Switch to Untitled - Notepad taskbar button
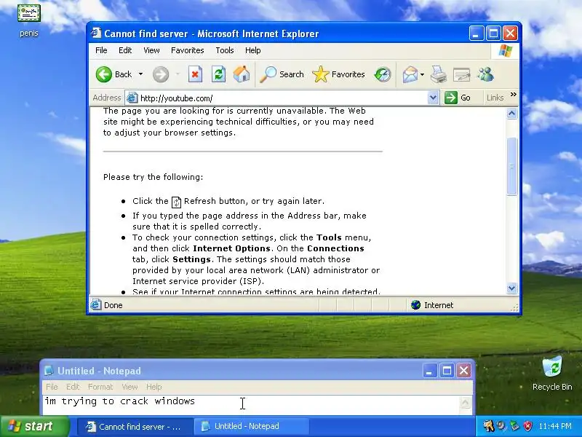 pyautogui.click(x=252, y=427)
